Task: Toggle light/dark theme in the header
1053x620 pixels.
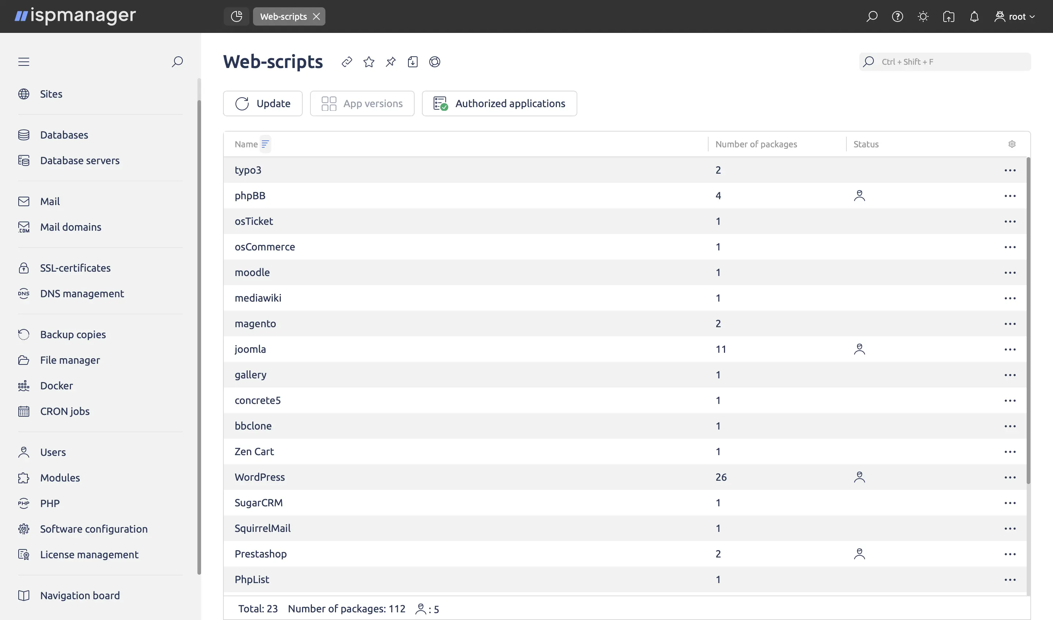Action: 923,16
